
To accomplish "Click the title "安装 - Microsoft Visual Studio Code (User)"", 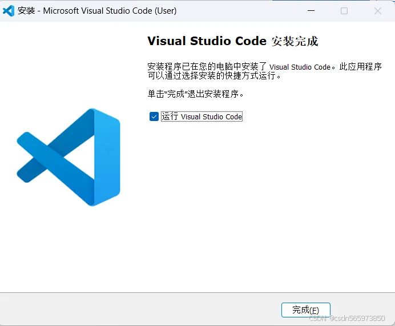I will (97, 11).
